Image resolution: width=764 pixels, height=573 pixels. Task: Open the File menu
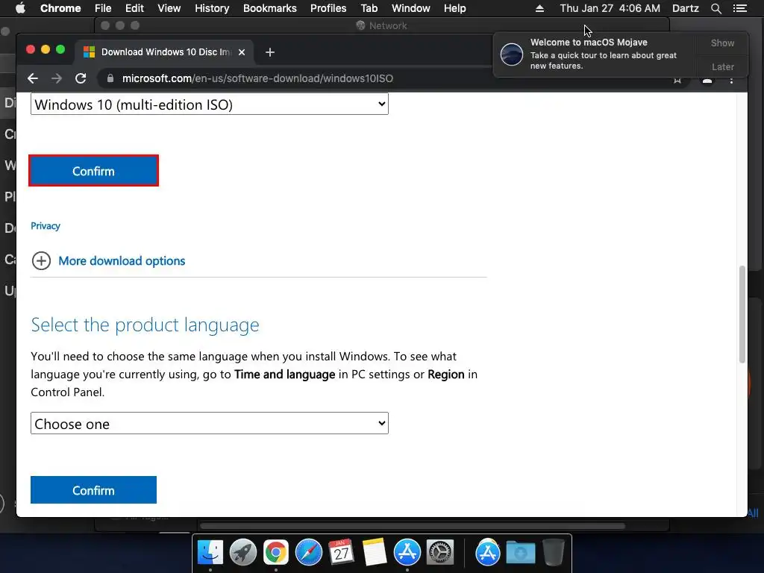(103, 8)
